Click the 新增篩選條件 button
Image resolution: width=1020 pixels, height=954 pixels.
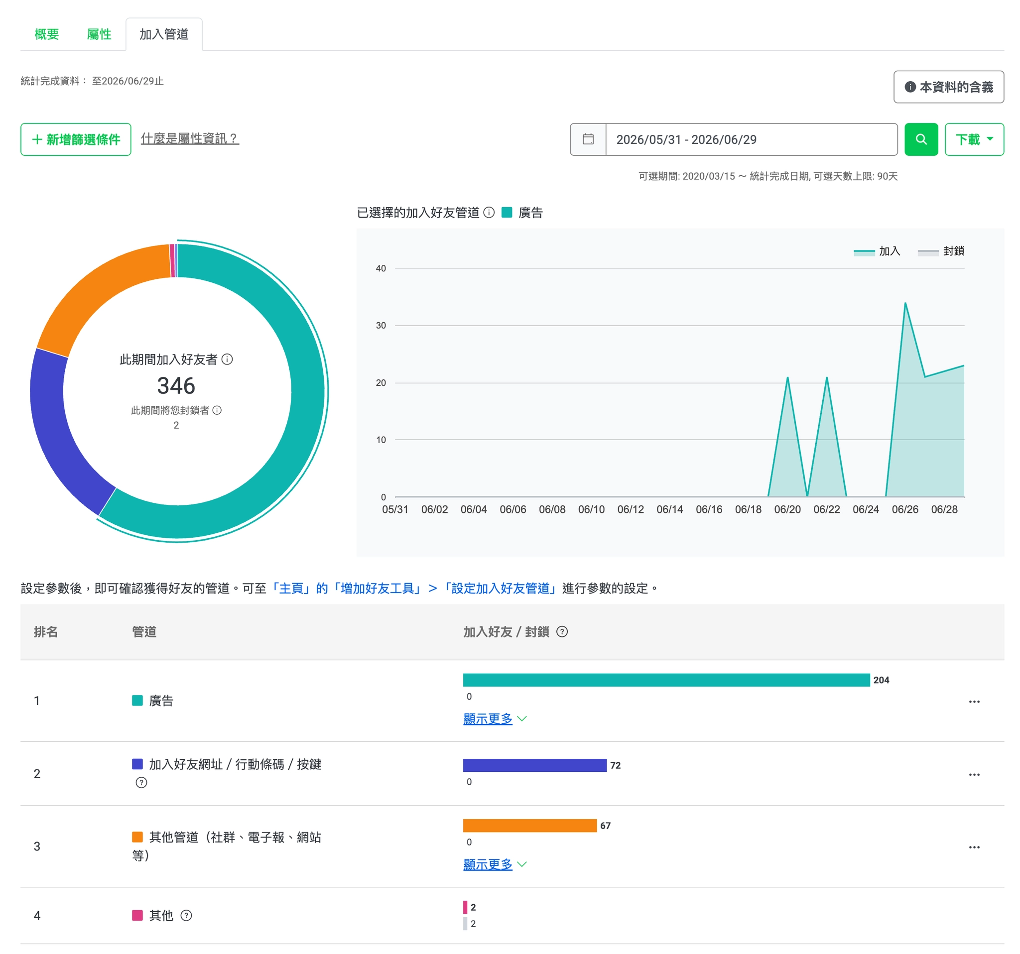pos(76,139)
